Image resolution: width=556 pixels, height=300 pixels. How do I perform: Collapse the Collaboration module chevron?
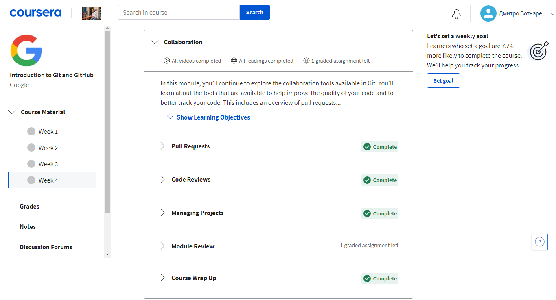(x=155, y=42)
